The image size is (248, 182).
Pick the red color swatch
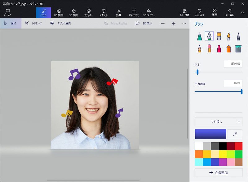238,146
